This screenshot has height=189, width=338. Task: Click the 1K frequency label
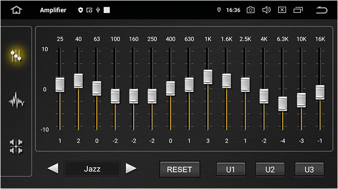208,39
